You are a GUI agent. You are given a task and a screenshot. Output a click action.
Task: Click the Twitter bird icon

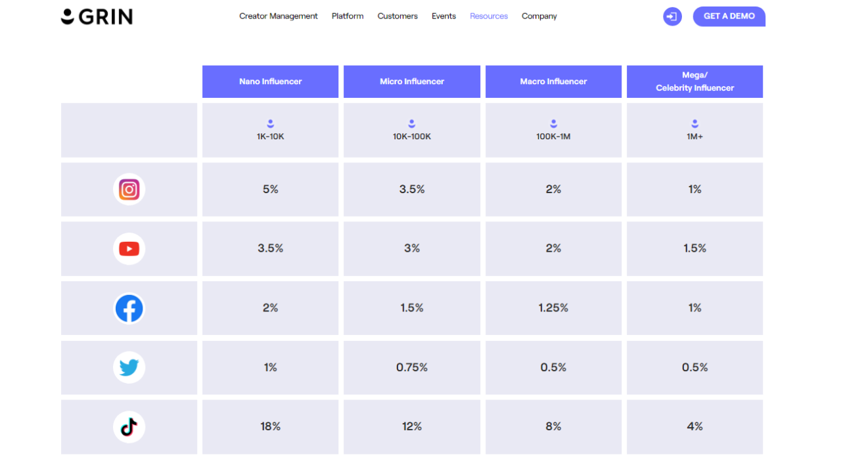tap(129, 367)
